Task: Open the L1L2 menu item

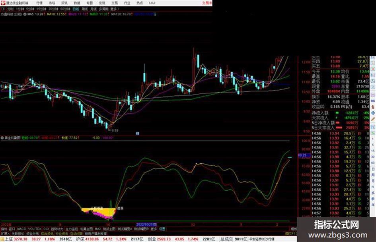Action: [152, 3]
